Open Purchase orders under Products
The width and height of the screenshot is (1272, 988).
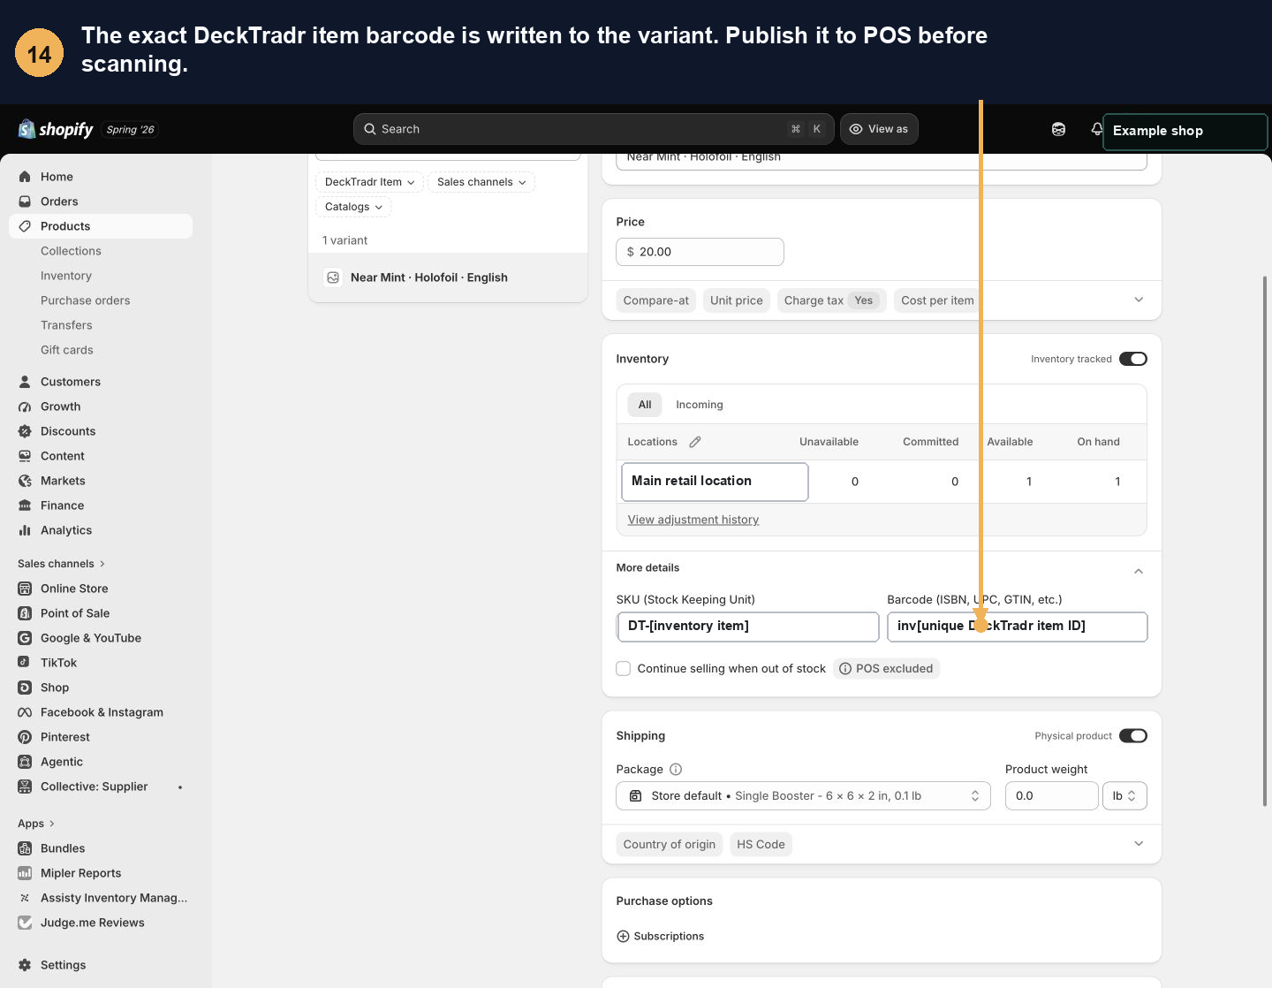86,300
